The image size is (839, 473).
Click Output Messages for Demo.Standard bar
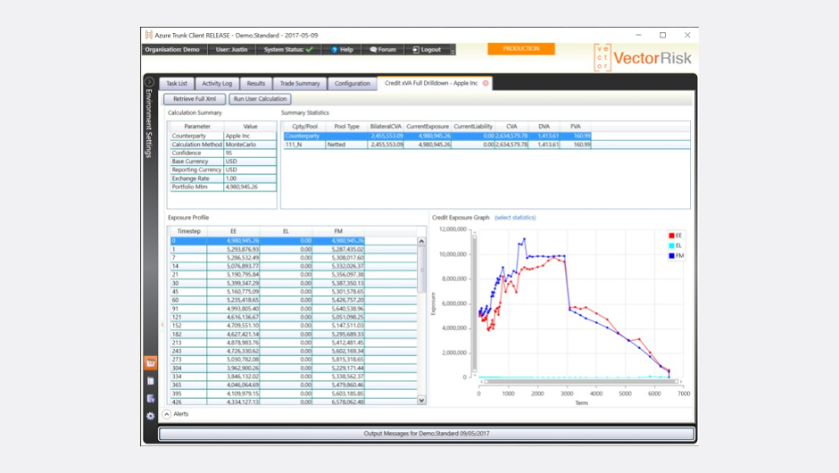[x=427, y=434]
